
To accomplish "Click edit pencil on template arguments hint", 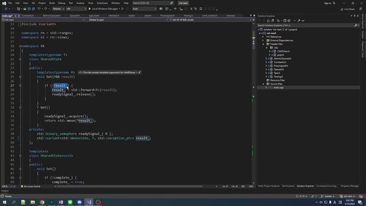I will [140, 73].
